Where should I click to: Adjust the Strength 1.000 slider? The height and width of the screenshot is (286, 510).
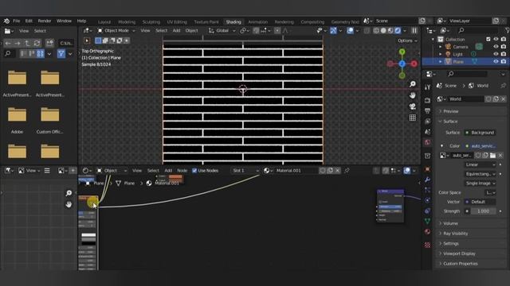484,211
